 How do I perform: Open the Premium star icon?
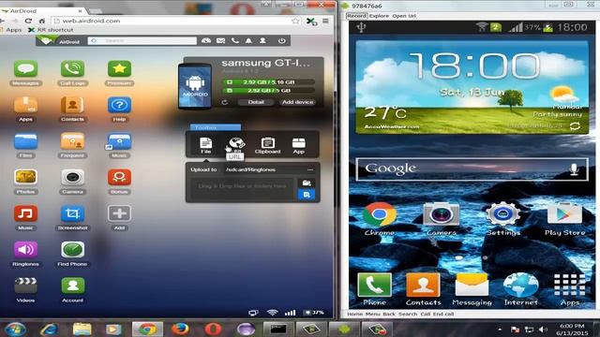pos(119,69)
